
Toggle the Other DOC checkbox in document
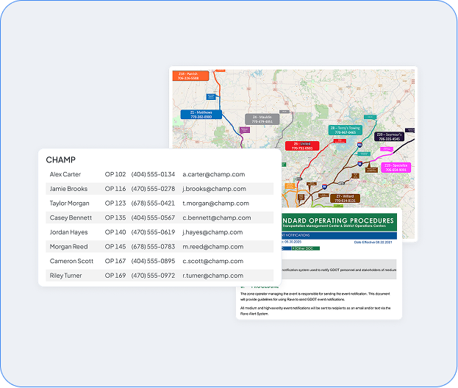tap(293, 248)
